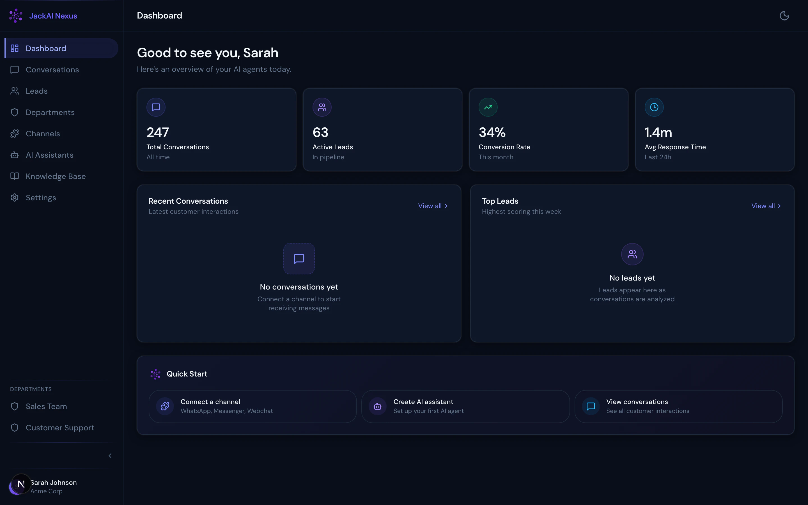Select Customer Support department

(60, 428)
